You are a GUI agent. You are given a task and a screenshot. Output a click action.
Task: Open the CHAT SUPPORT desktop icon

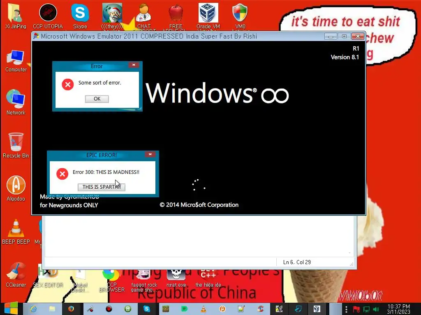144,16
